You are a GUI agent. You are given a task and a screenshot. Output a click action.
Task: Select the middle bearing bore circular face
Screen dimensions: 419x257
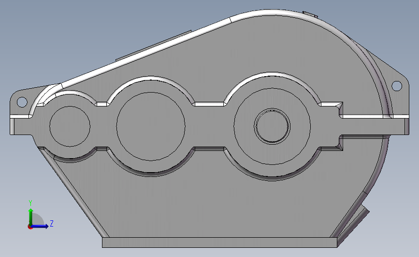(x=151, y=126)
